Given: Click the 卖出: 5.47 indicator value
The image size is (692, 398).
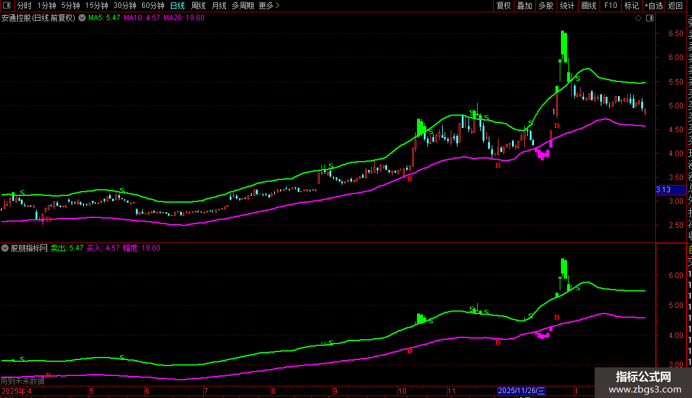Looking at the screenshot, I should (67, 248).
